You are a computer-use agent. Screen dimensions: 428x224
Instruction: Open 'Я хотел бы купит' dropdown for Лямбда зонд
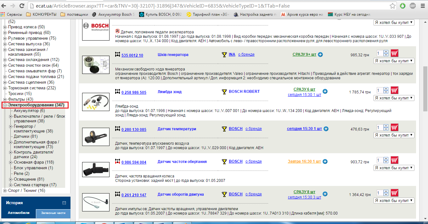coord(394,98)
